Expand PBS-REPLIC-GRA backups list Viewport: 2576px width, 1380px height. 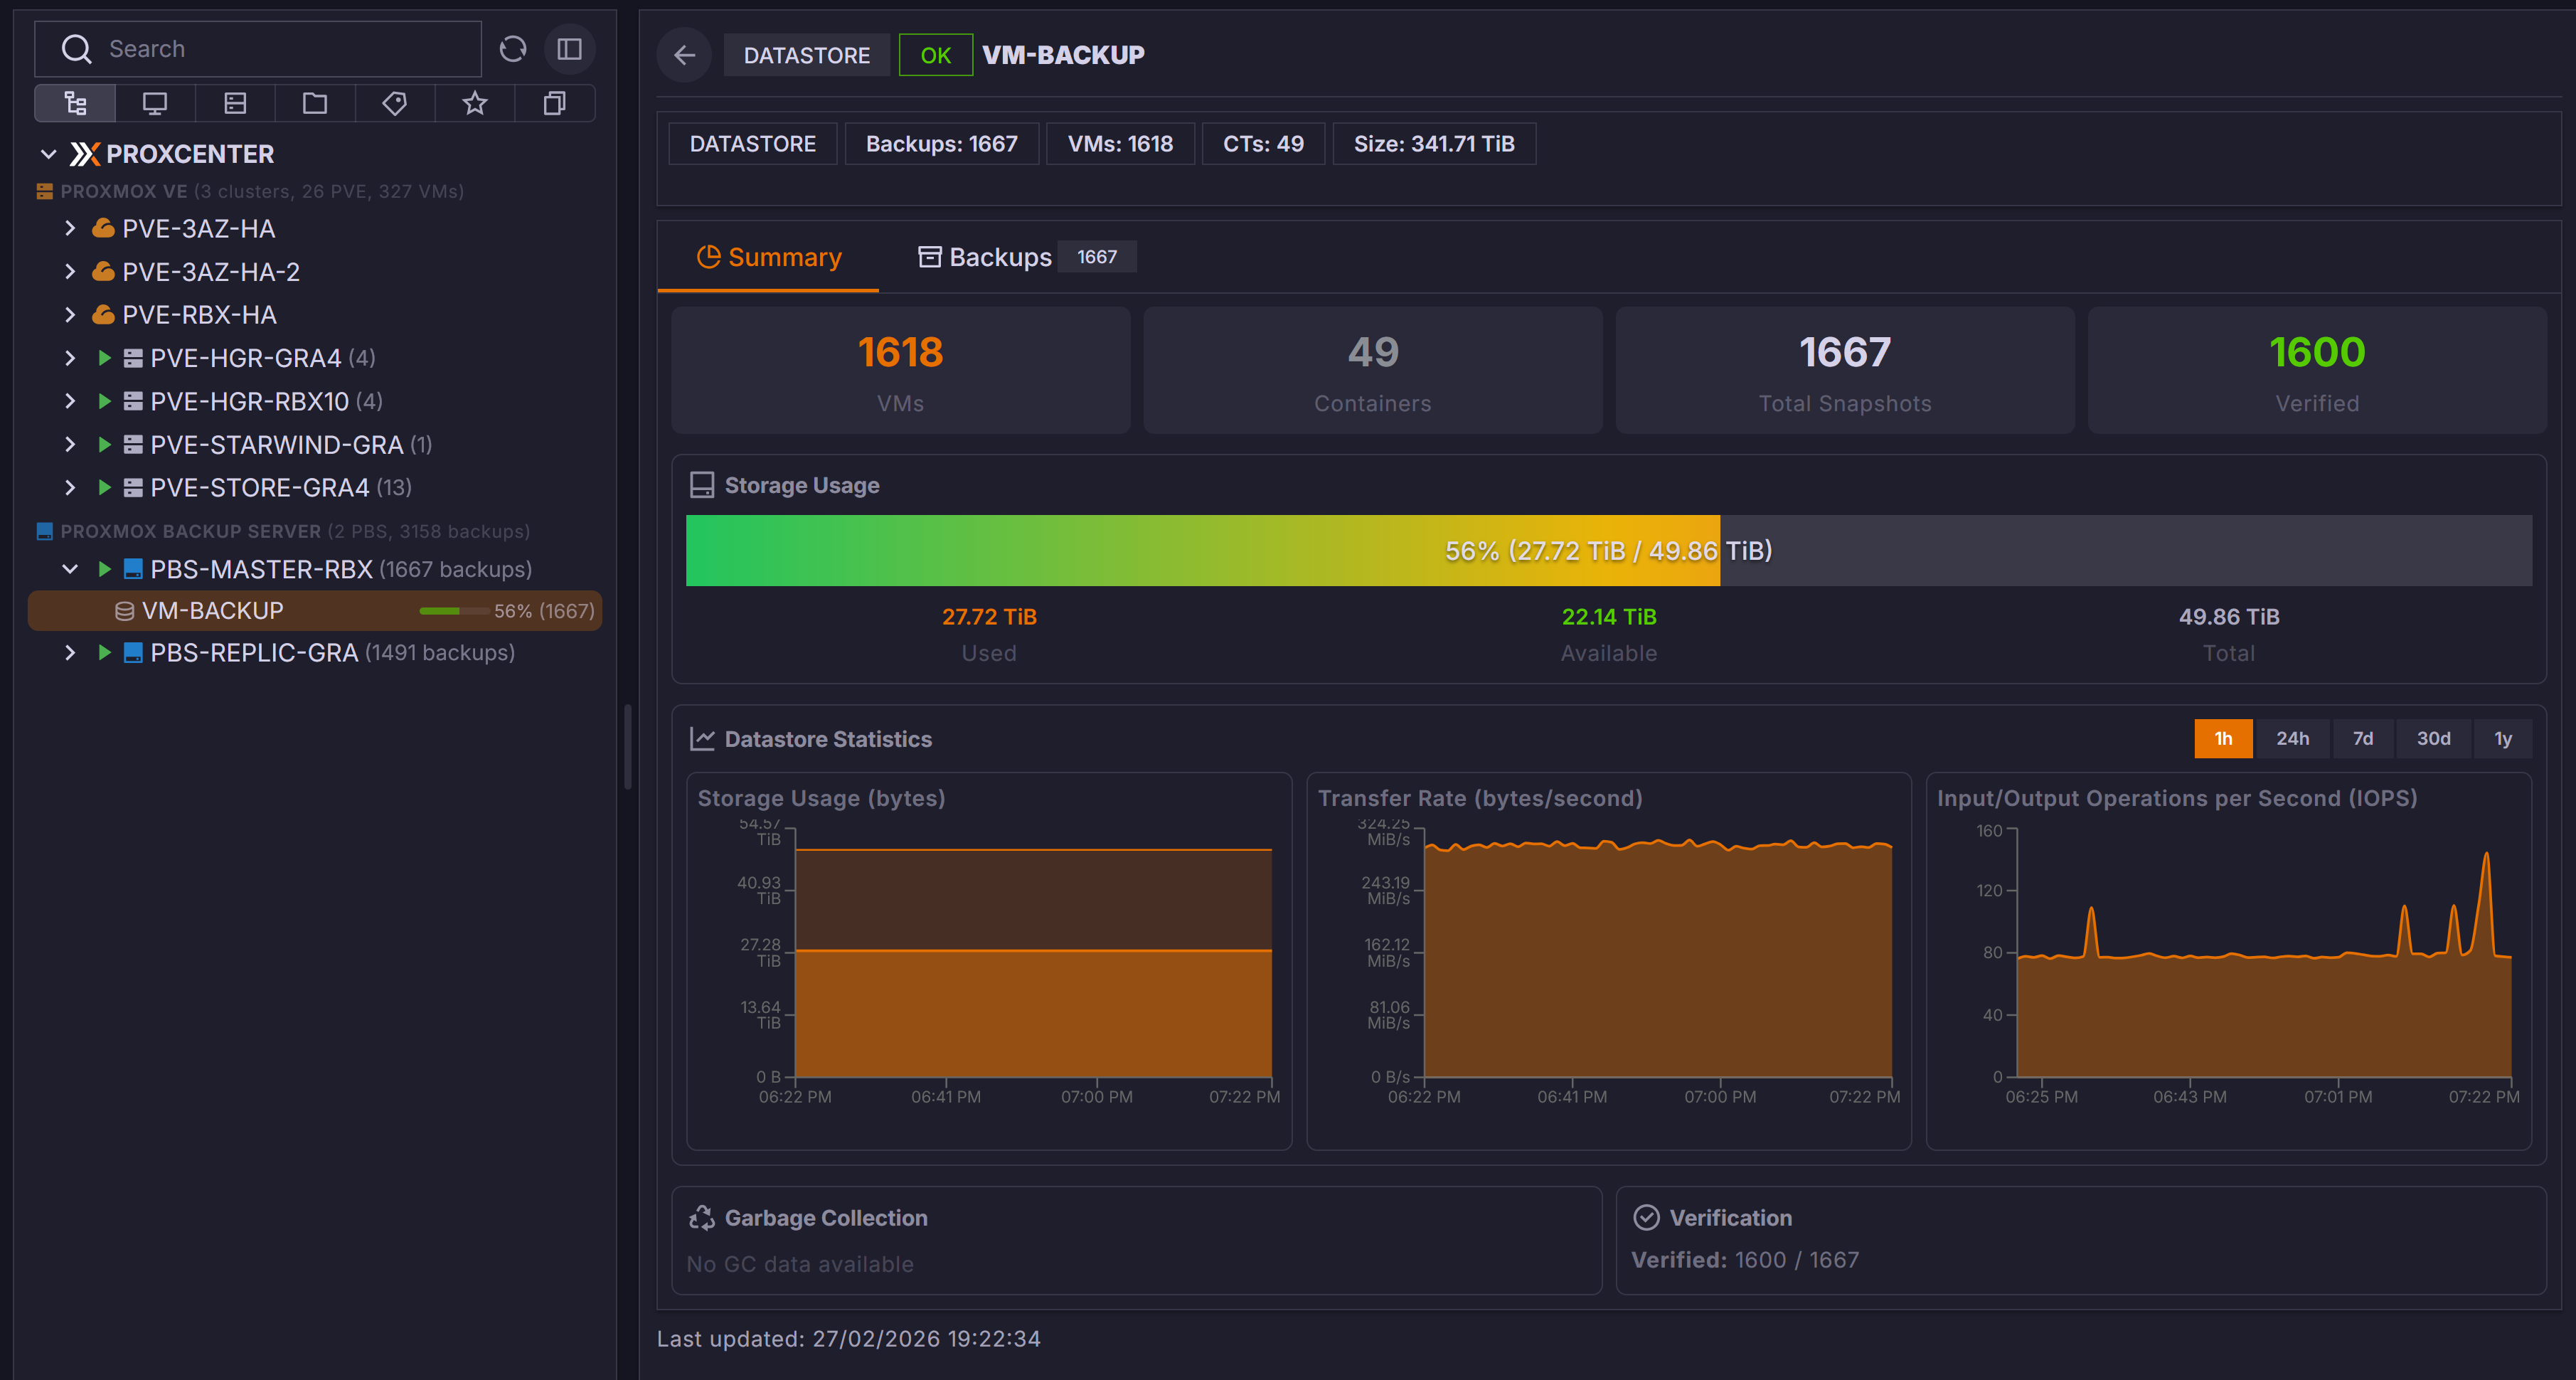pos(70,652)
